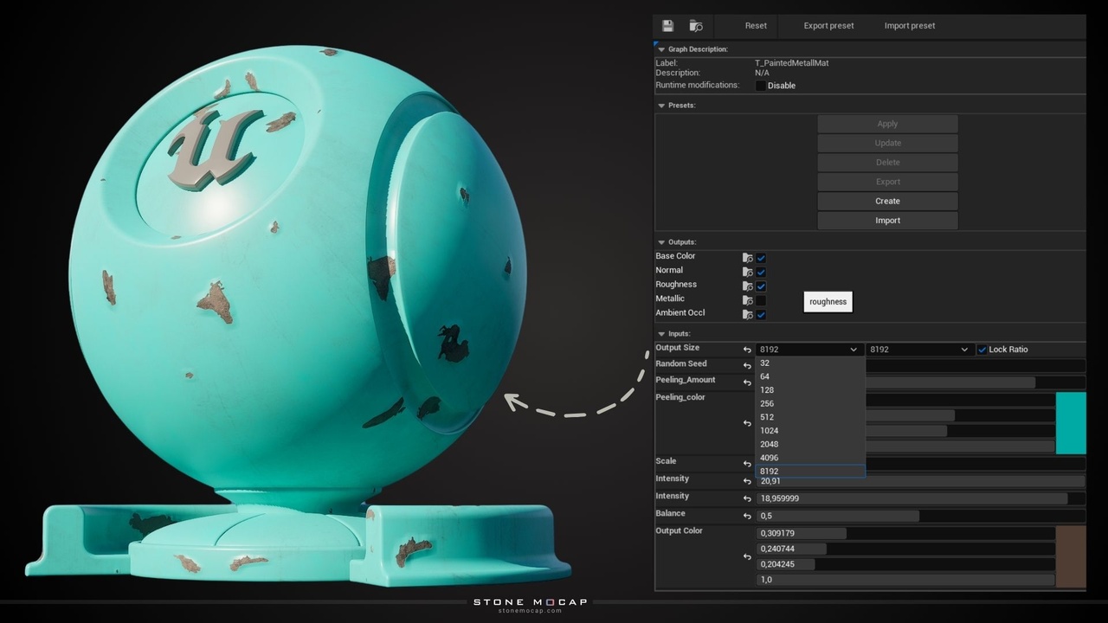Screen dimensions: 1108x623
Task: Toggle the Runtime modifications Disable checkbox
Action: tap(760, 86)
